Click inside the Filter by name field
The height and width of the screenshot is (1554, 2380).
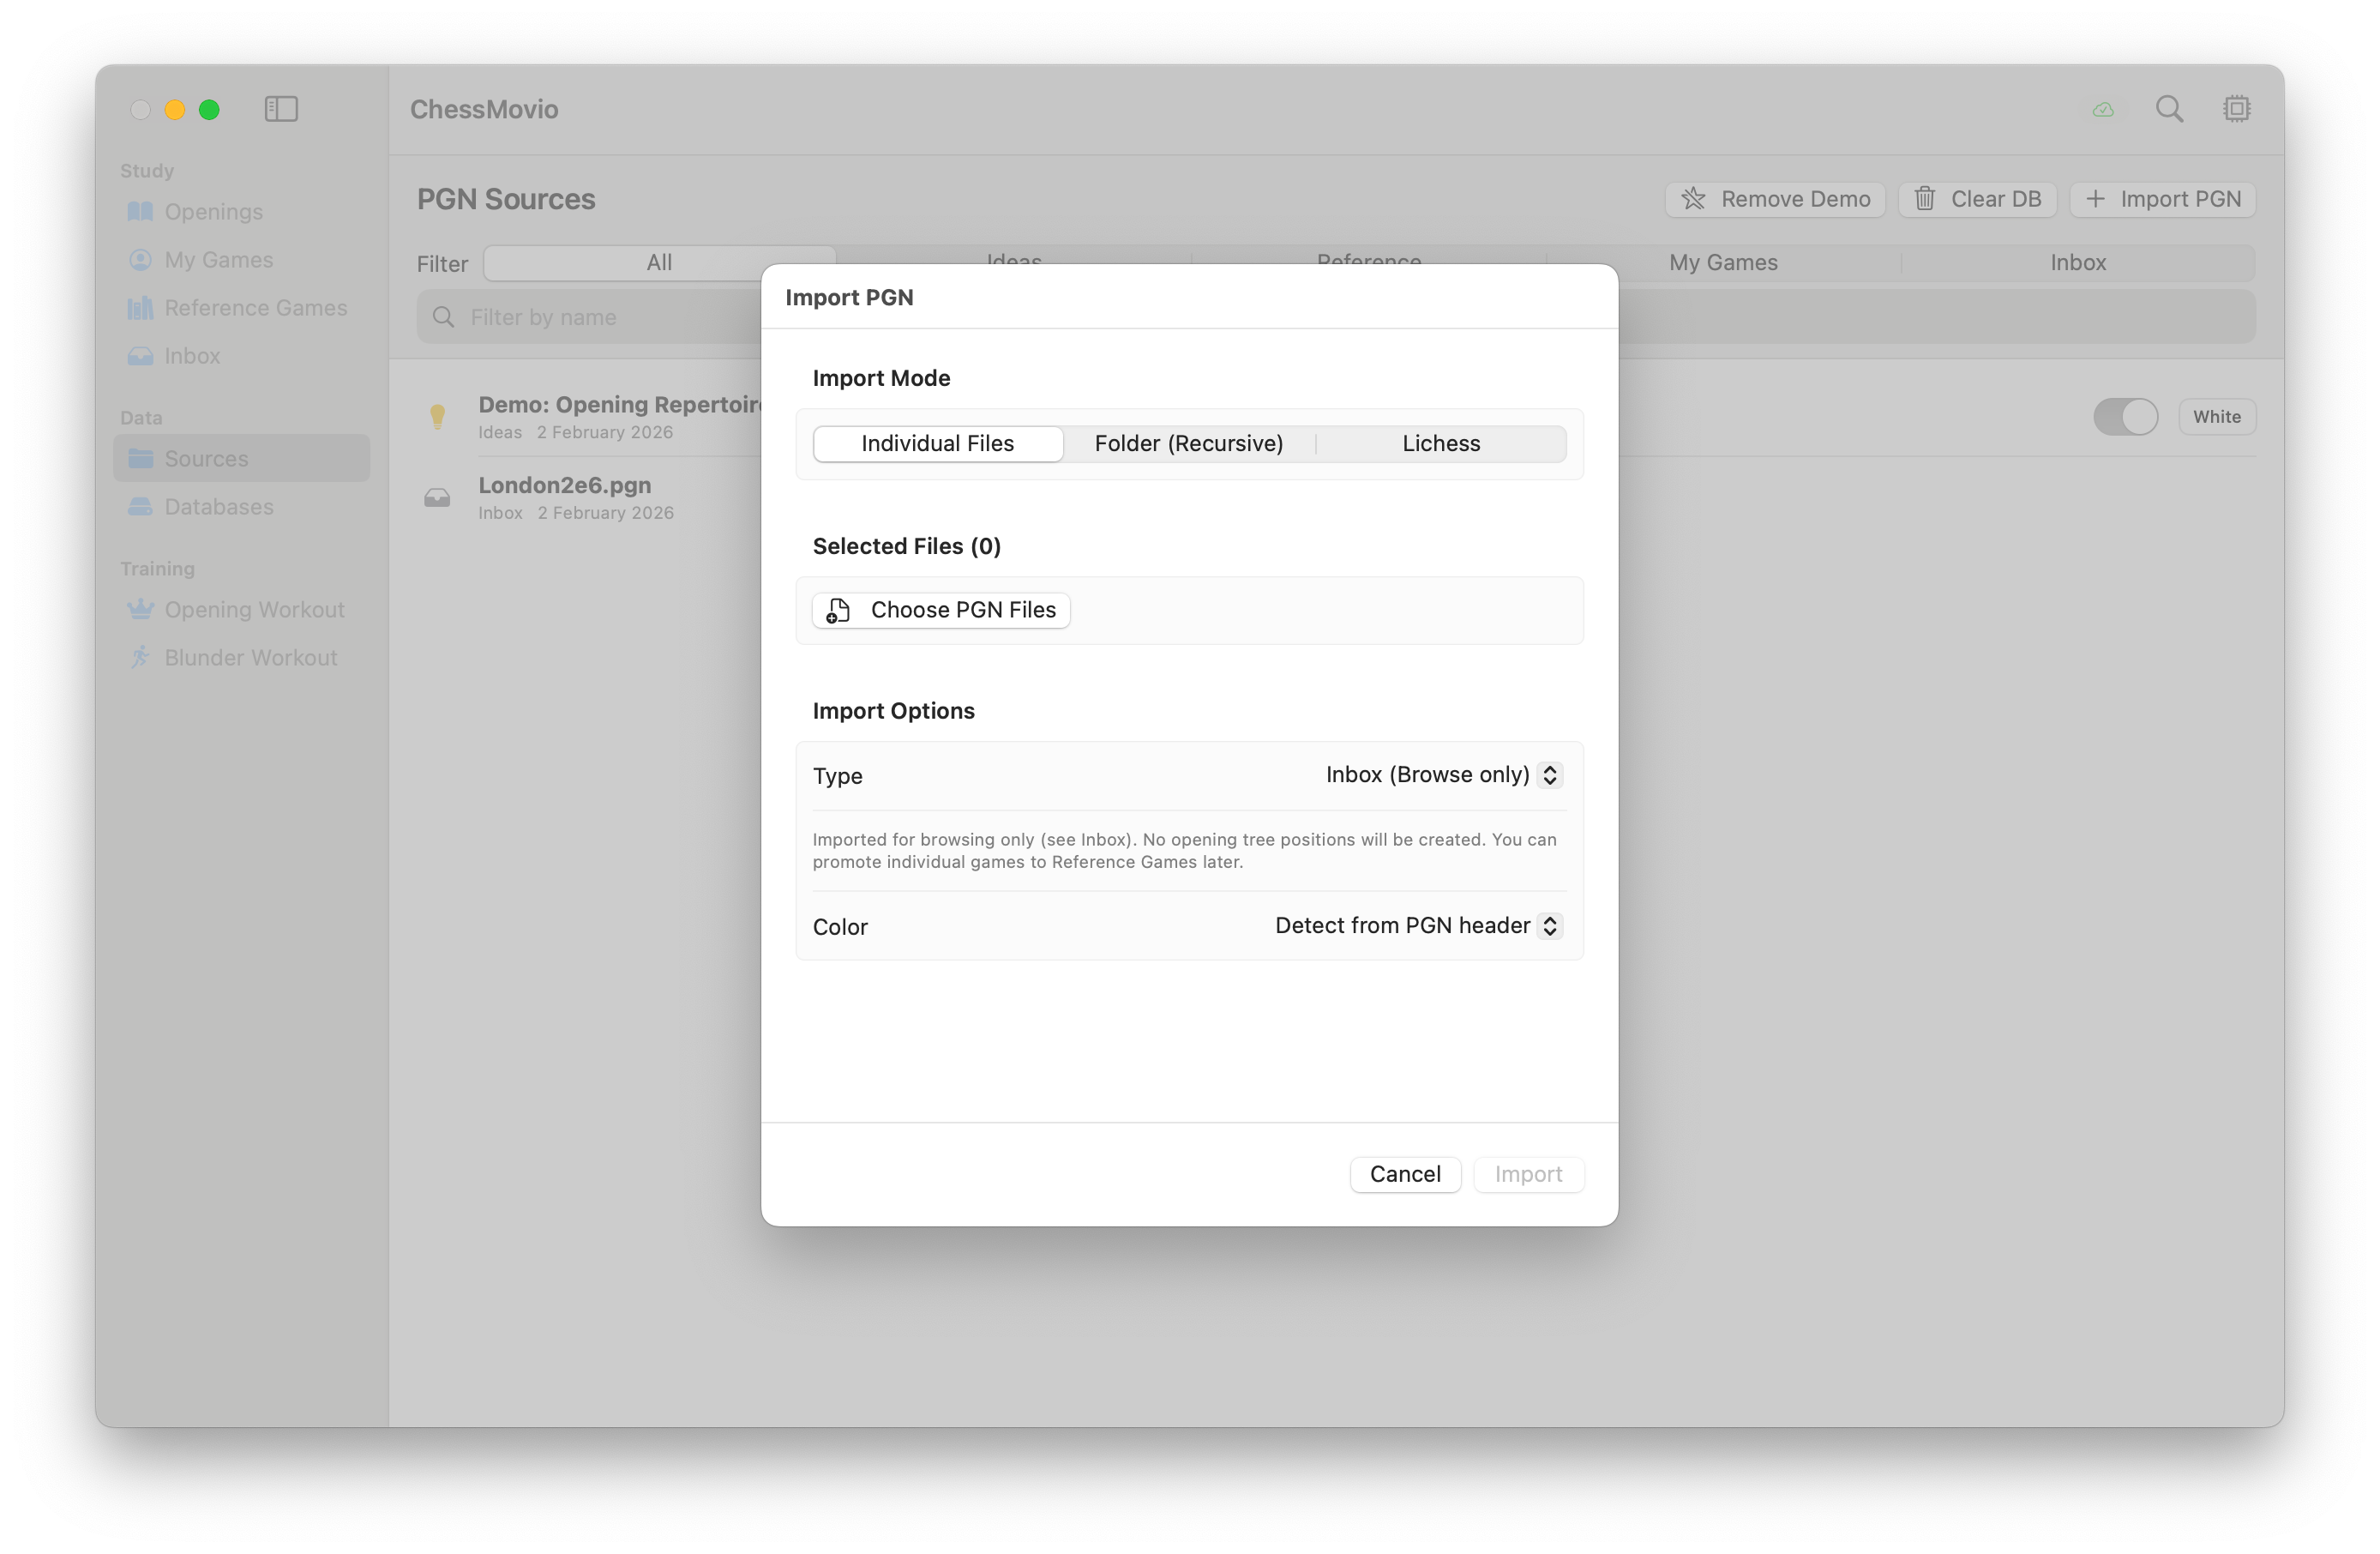[600, 317]
